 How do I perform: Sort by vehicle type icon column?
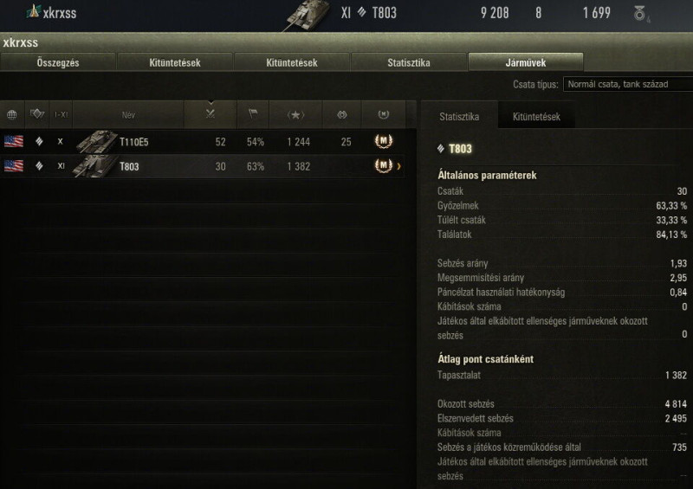[x=37, y=115]
